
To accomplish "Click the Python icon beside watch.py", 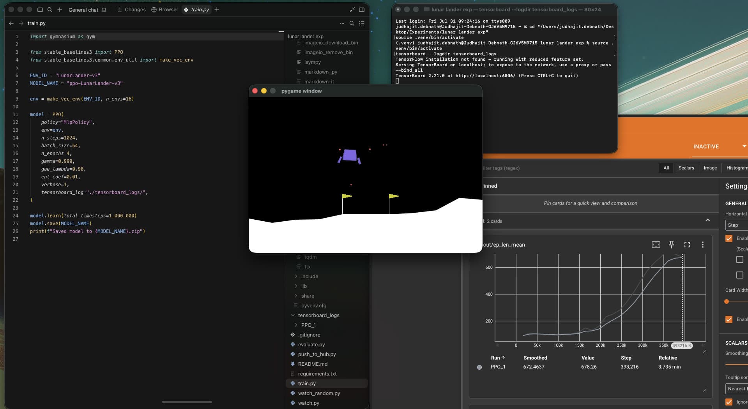I will coord(293,403).
